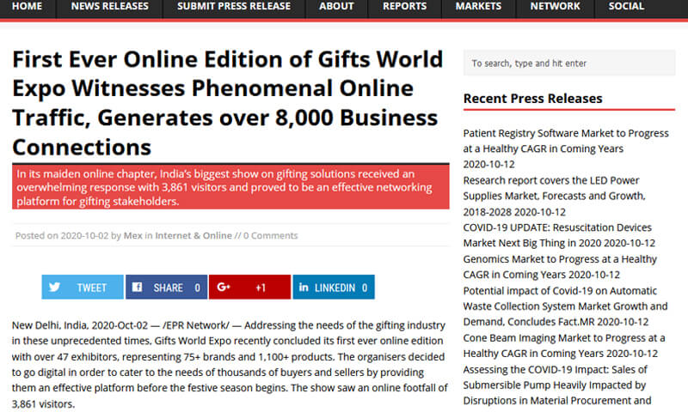This screenshot has height=412, width=688.
Task: Click the Facebook icon on Share button
Action: tap(137, 287)
